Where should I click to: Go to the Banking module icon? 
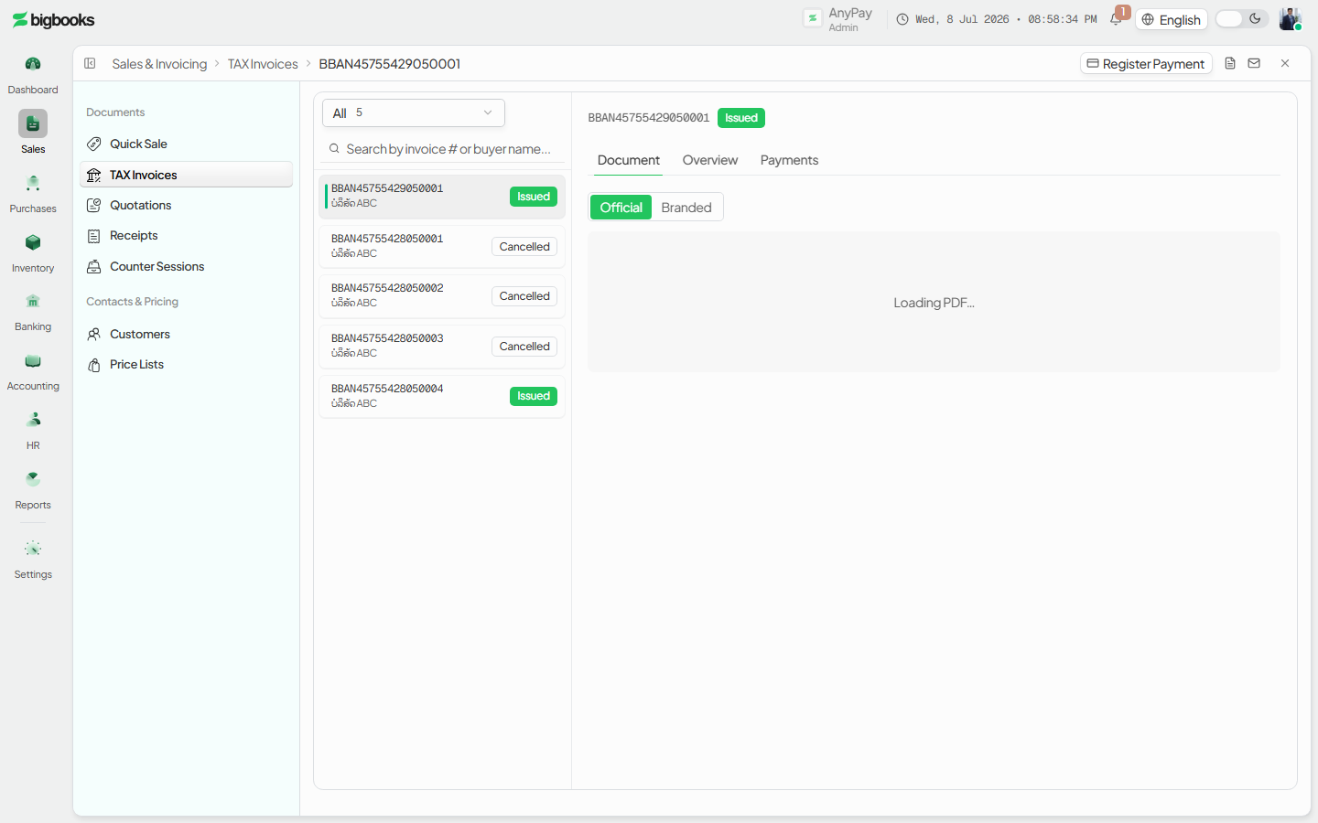[33, 301]
